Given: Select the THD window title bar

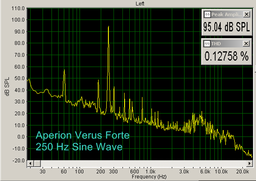Looking at the screenshot, I should (x=227, y=44).
